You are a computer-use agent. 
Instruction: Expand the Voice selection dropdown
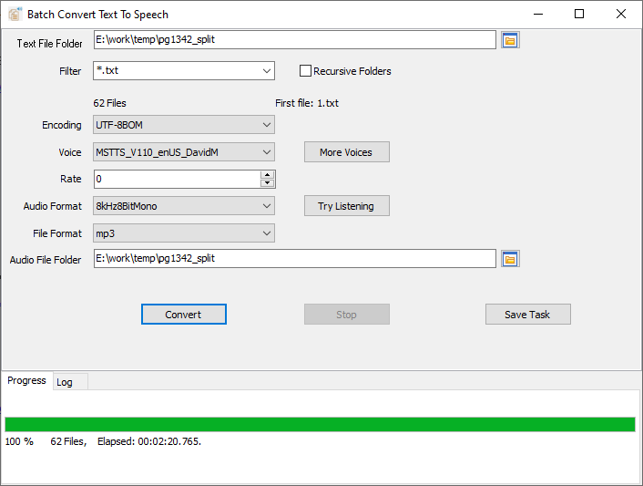tap(267, 152)
